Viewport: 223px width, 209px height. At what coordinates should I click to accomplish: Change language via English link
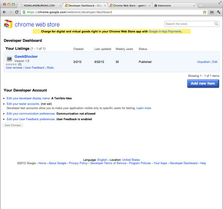[x=102, y=160]
